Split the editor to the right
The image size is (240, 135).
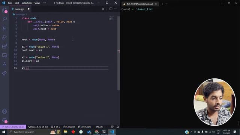tap(111, 9)
